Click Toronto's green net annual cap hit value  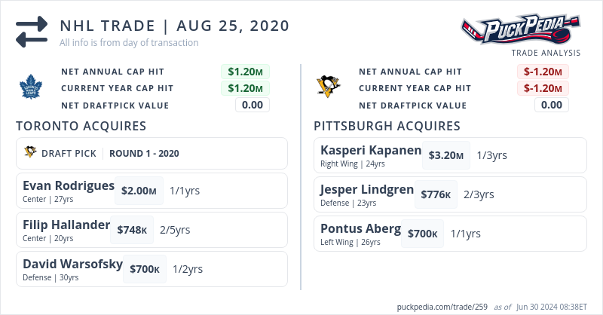click(245, 72)
